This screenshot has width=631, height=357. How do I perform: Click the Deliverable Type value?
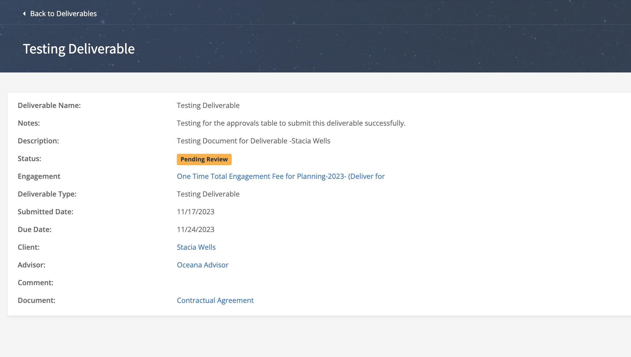(x=208, y=194)
